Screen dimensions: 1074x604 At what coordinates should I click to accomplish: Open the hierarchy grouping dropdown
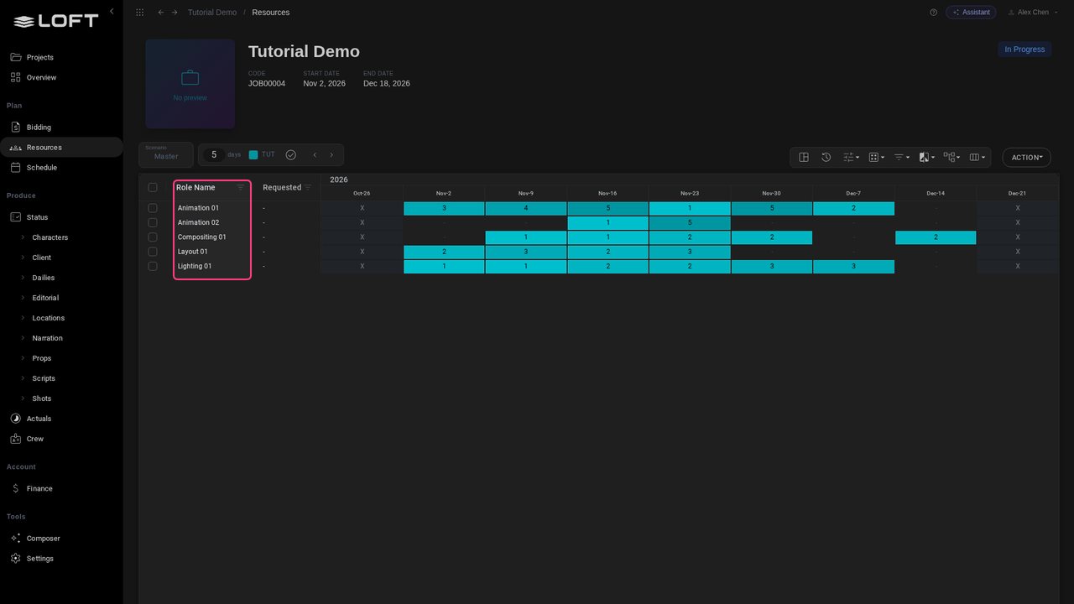click(951, 157)
